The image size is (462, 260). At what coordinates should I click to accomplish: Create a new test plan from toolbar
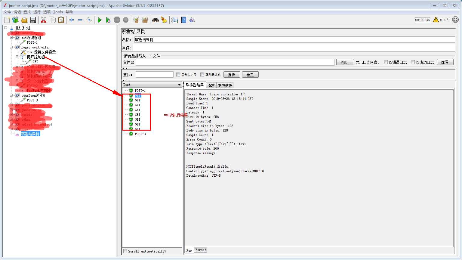point(7,20)
